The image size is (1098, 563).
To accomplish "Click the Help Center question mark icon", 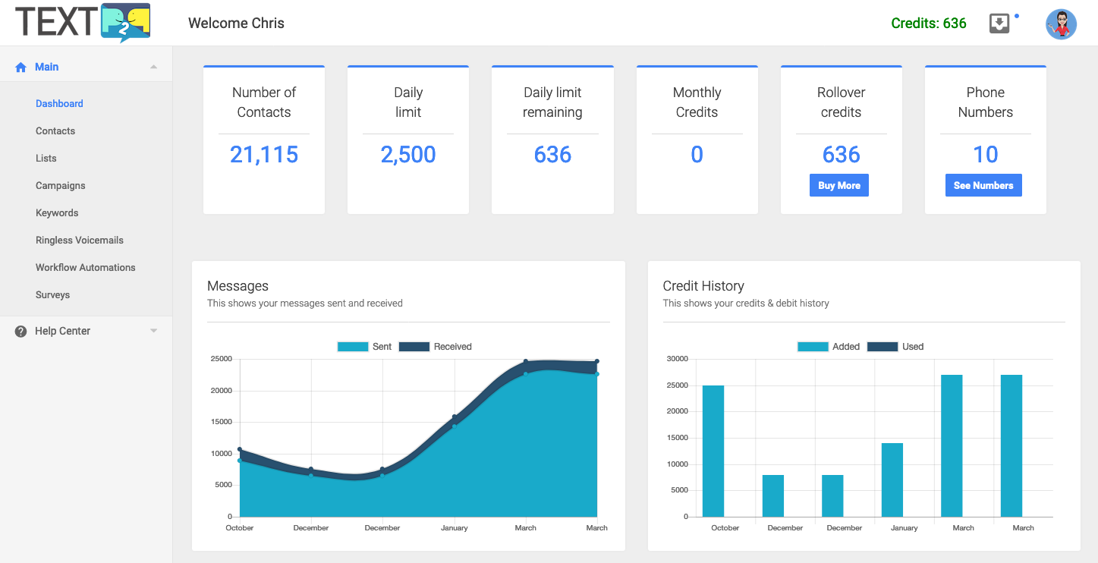I will click(21, 331).
